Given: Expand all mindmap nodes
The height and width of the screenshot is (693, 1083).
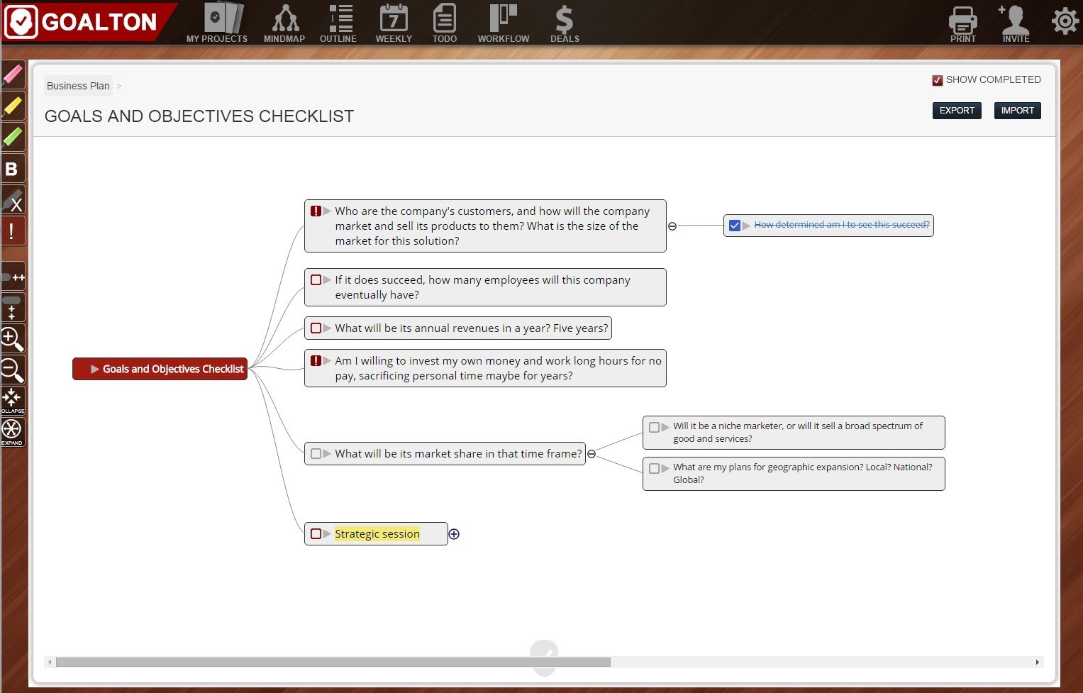Looking at the screenshot, I should [13, 431].
